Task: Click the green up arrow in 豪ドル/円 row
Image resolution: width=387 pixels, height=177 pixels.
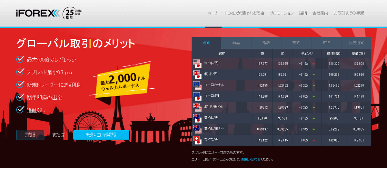Action: (313, 118)
